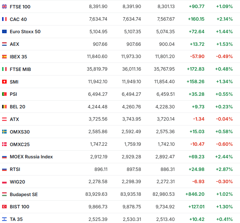Click the Israeli flag icon beside TA 35
This screenshot has width=240, height=223.
pyautogui.click(x=4, y=219)
